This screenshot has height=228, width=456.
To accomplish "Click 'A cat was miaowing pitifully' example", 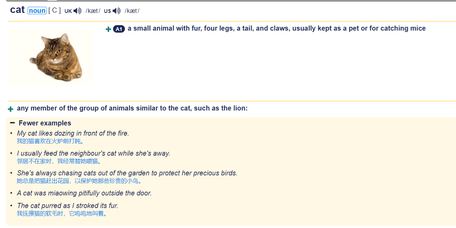I will 84,193.
